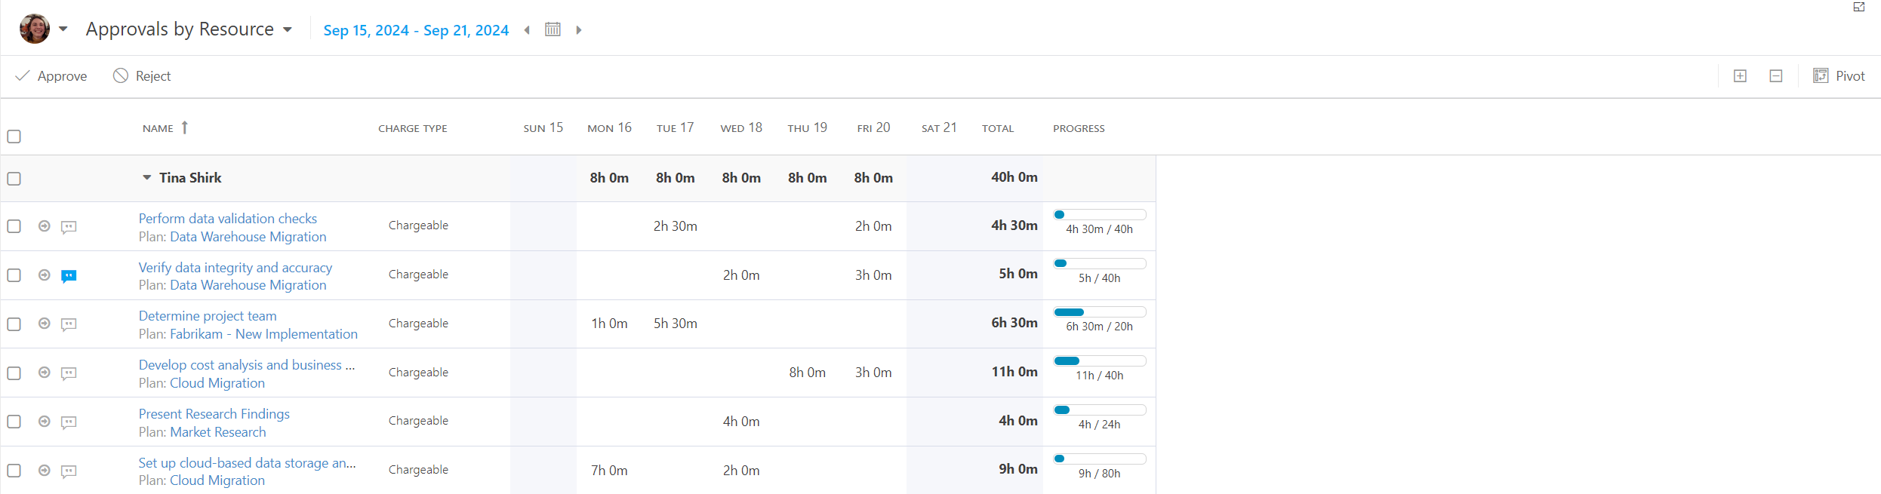Open the user avatar dropdown arrow
The image size is (1881, 494).
coord(63,29)
